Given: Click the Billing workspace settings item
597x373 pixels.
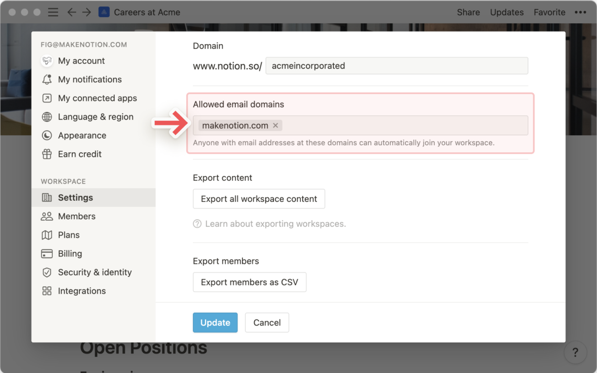Looking at the screenshot, I should pos(70,254).
